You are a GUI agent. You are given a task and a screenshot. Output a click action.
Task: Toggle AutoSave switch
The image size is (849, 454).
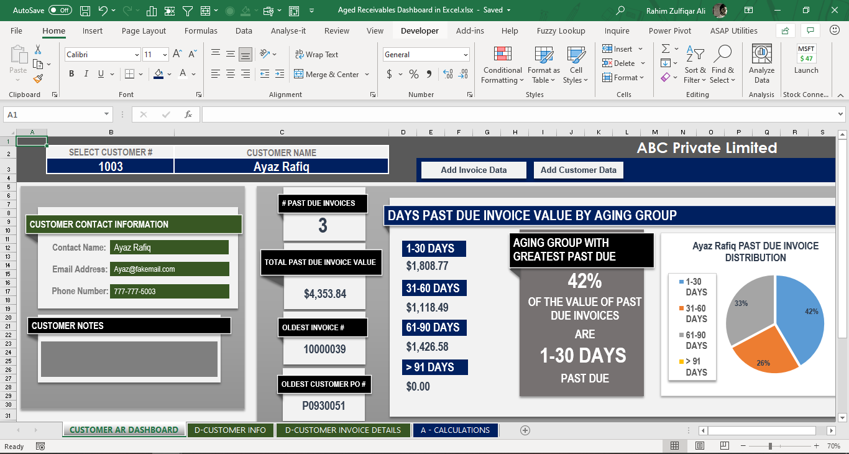click(x=60, y=11)
